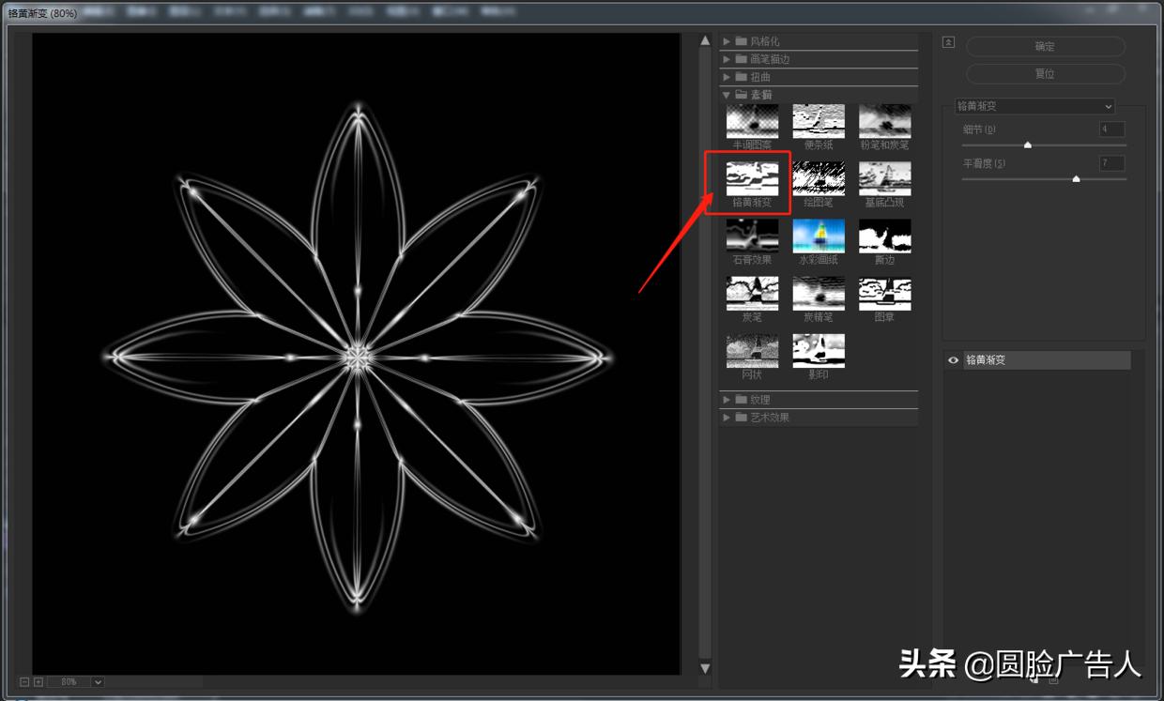Click the 平滑度 value field
The height and width of the screenshot is (701, 1164).
point(1111,163)
